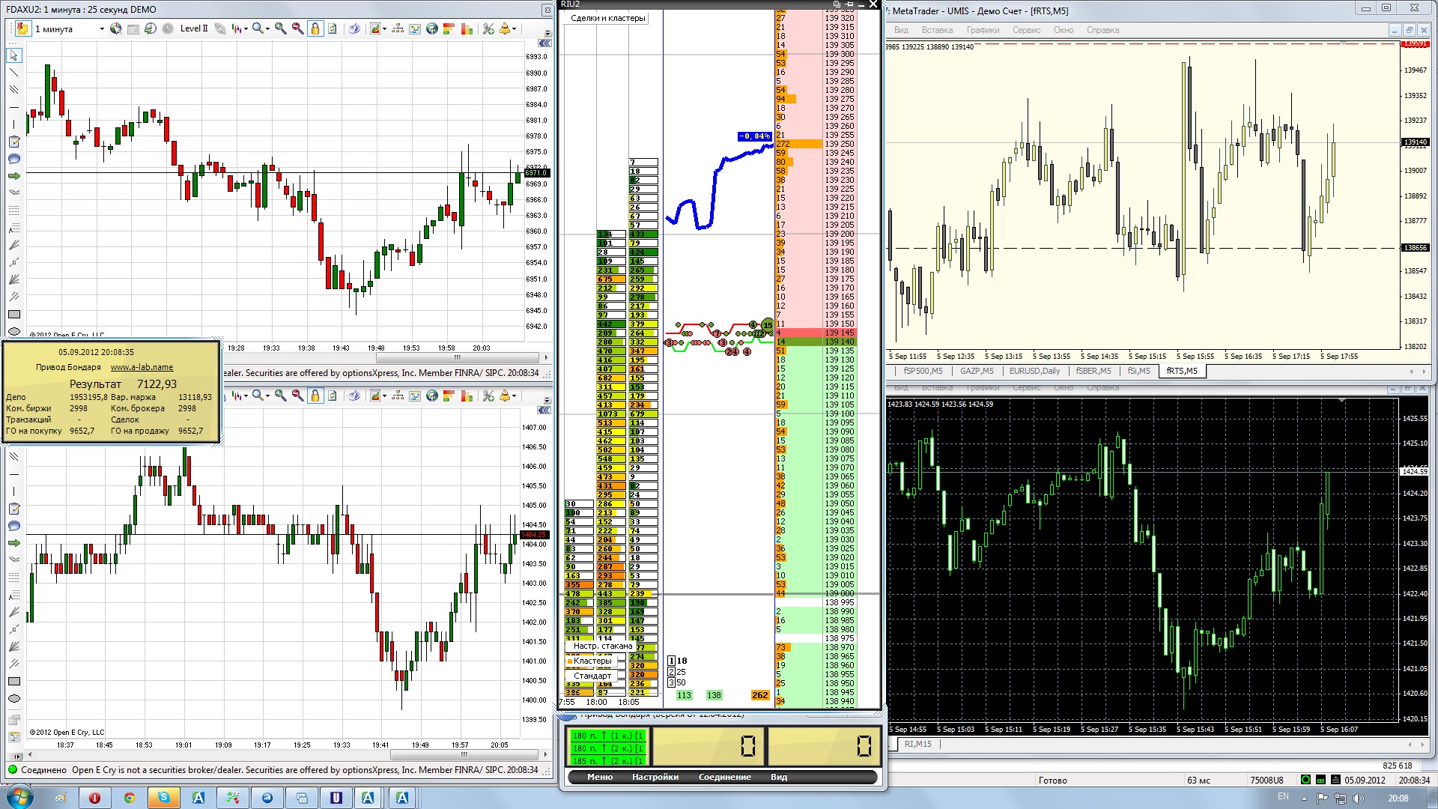
Task: Click the hierarchy tree icon in top toolbar
Action: [398, 28]
